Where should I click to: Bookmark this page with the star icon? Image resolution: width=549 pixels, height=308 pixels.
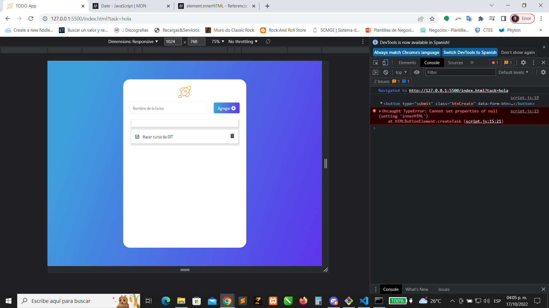pyautogui.click(x=432, y=19)
